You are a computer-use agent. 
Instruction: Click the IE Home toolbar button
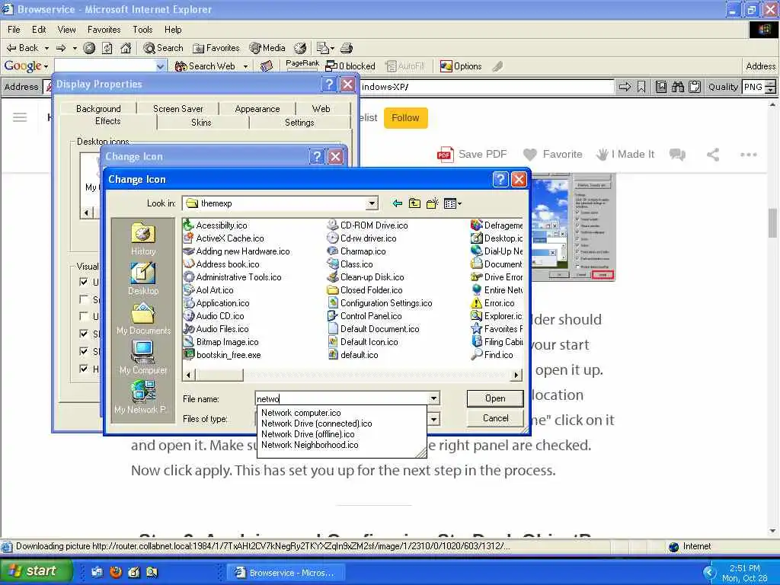[x=126, y=48]
